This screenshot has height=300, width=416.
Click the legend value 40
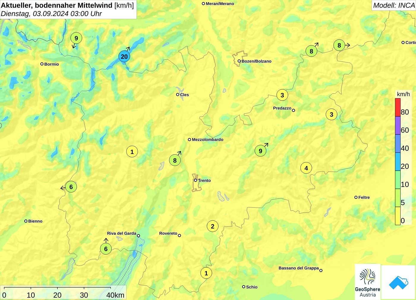coord(405,148)
